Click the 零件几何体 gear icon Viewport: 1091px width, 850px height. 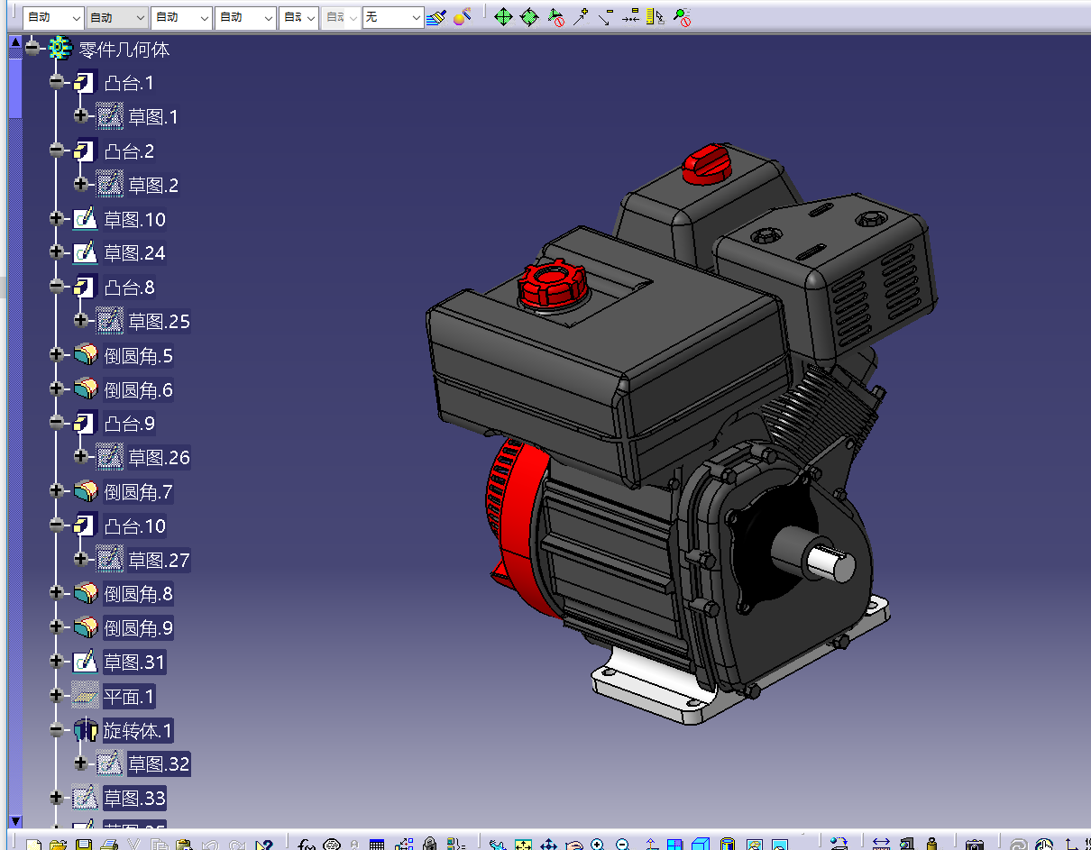point(60,49)
